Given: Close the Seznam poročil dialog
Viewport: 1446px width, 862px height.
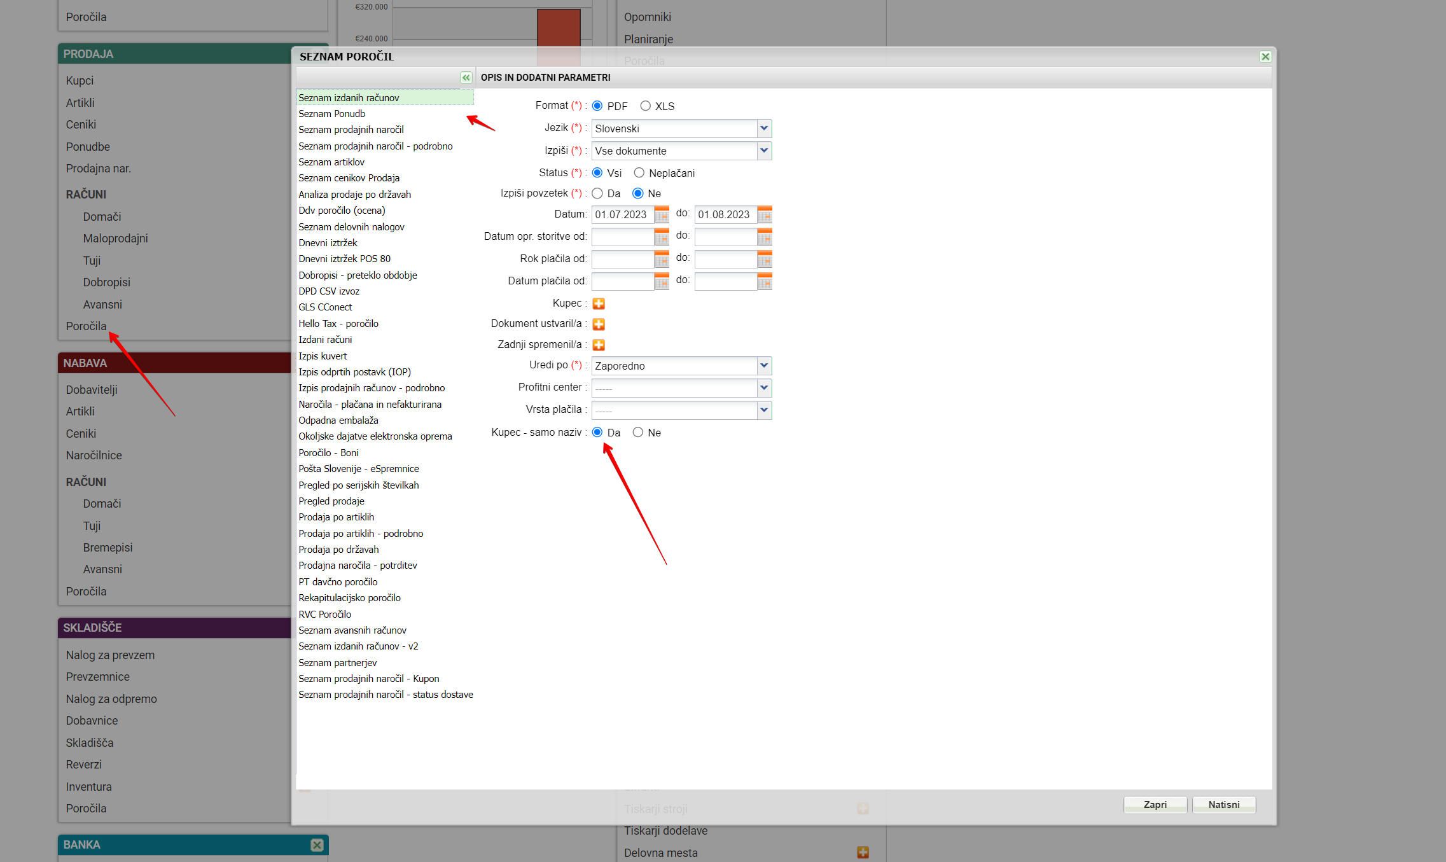Looking at the screenshot, I should (x=1265, y=57).
